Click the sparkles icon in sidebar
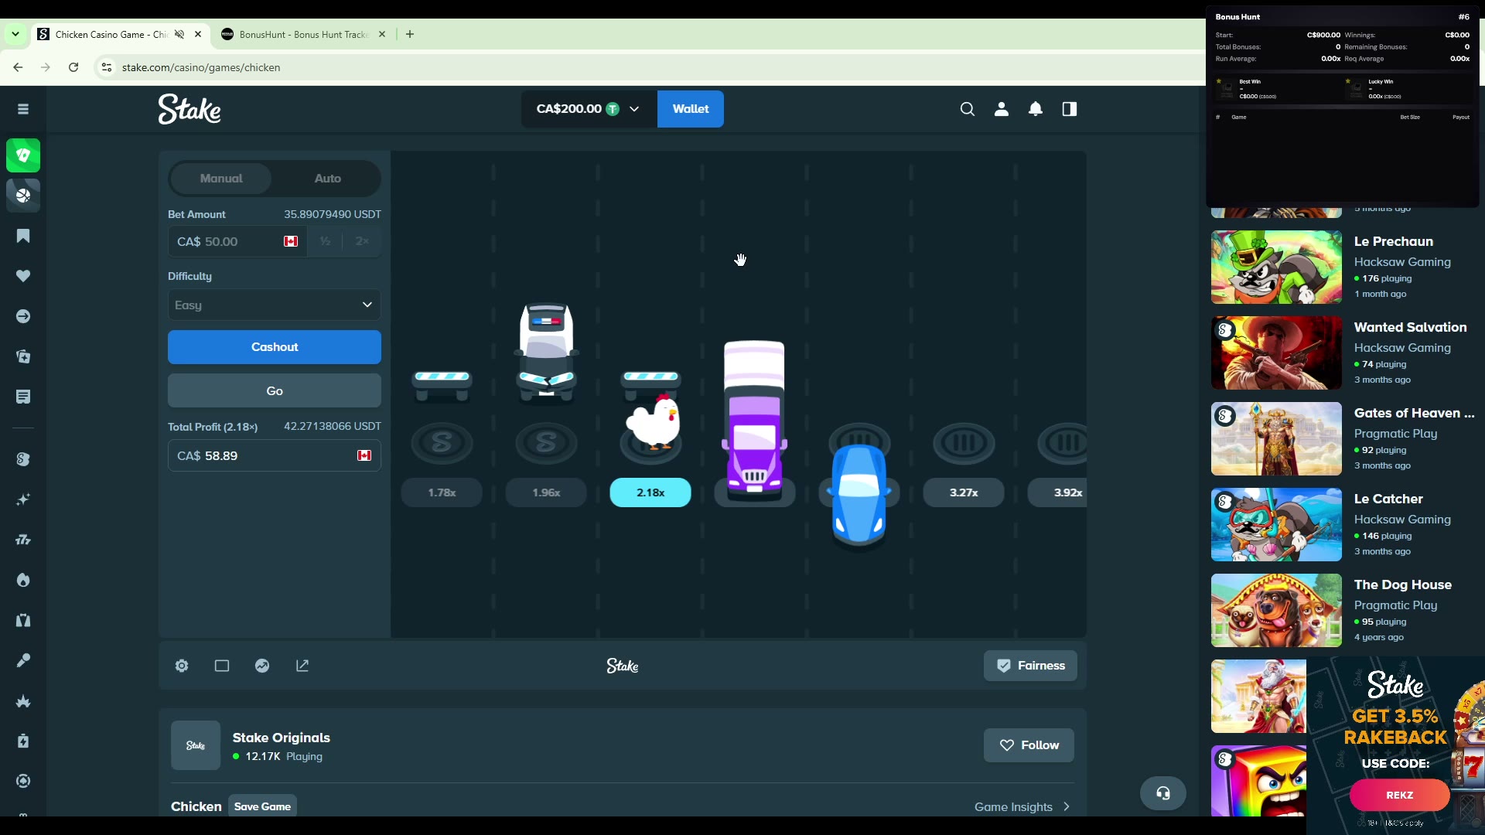Image resolution: width=1485 pixels, height=835 pixels. (x=23, y=499)
